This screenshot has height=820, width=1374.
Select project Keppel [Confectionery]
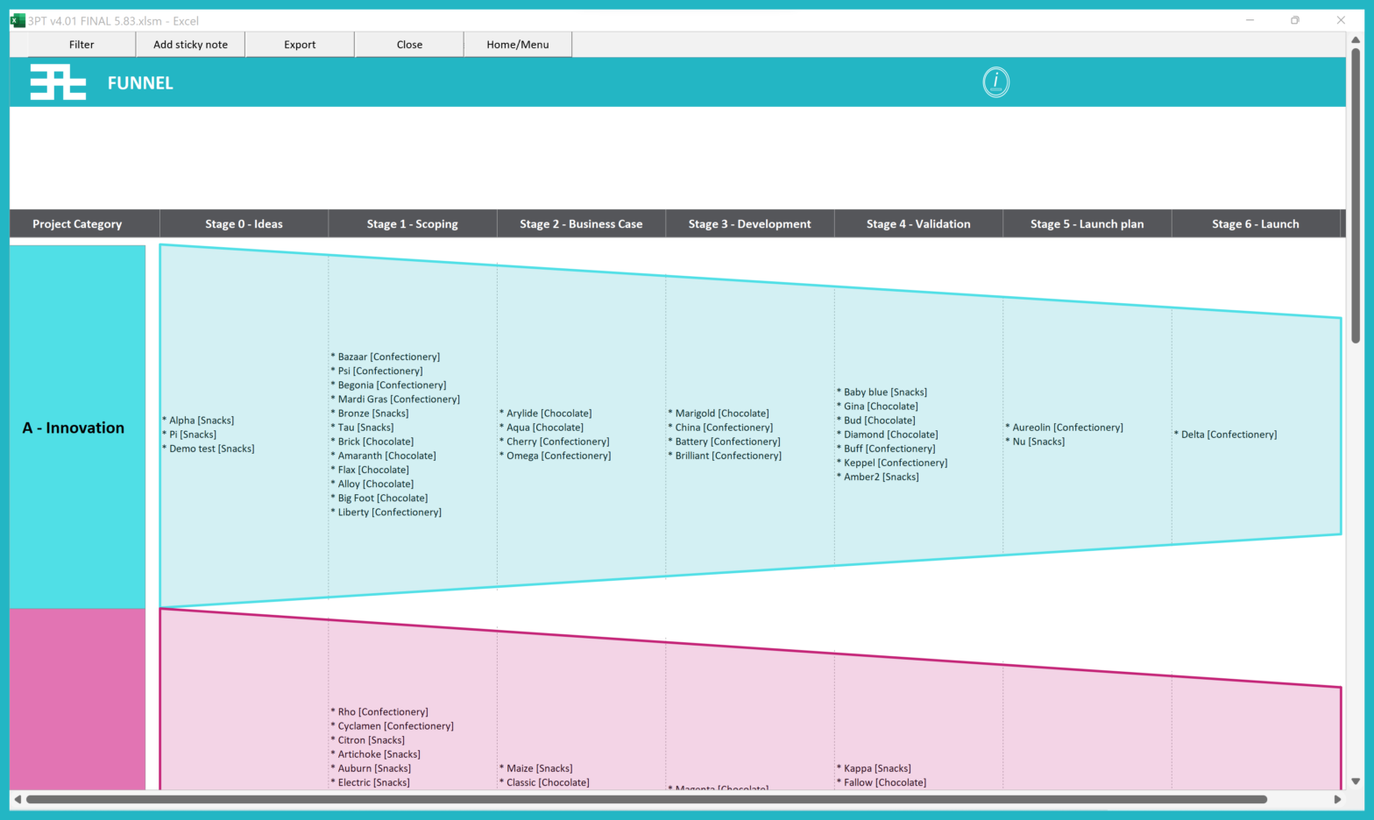click(x=892, y=463)
